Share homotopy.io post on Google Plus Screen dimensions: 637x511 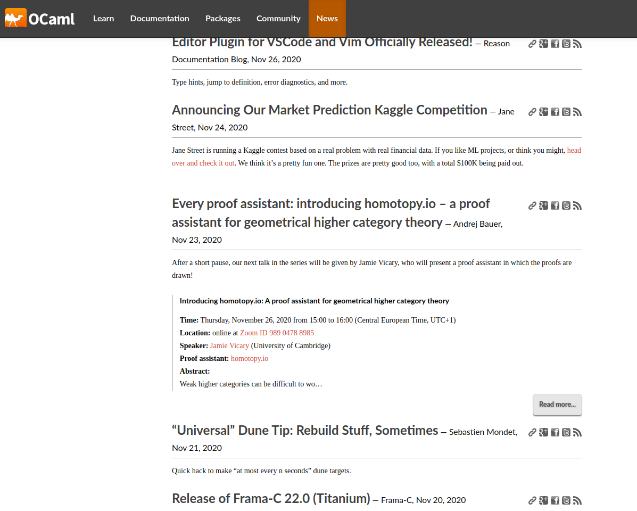tap(543, 205)
